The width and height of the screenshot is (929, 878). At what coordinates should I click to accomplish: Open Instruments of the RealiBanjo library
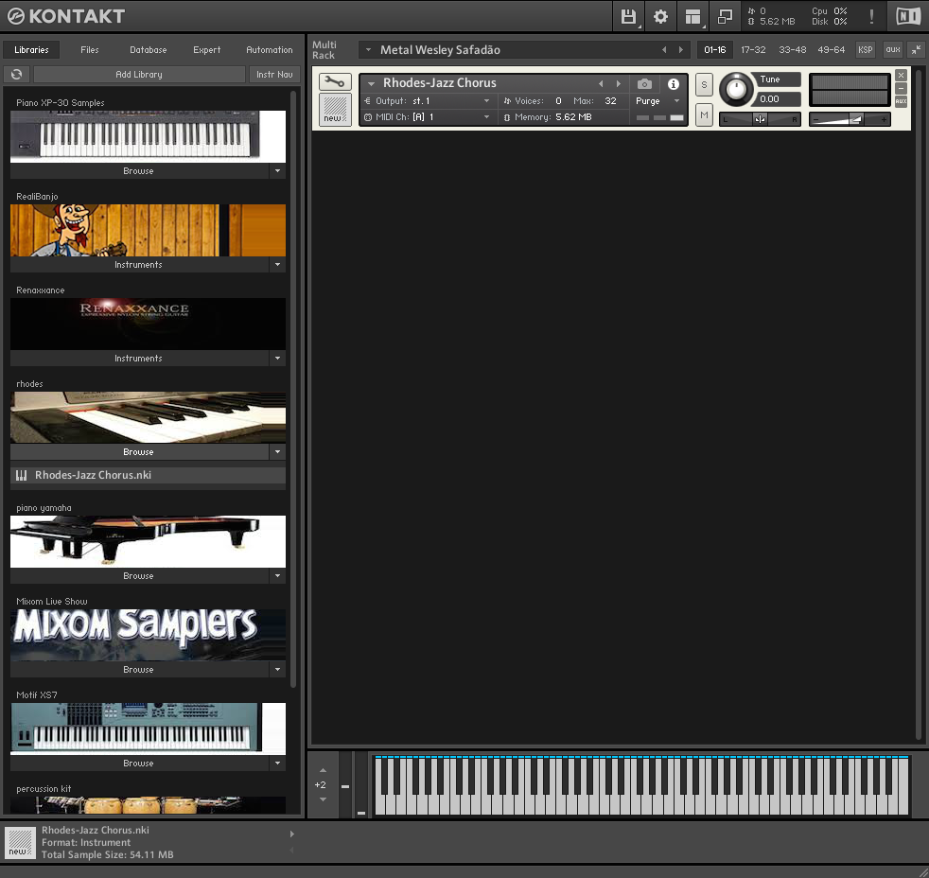tap(139, 264)
